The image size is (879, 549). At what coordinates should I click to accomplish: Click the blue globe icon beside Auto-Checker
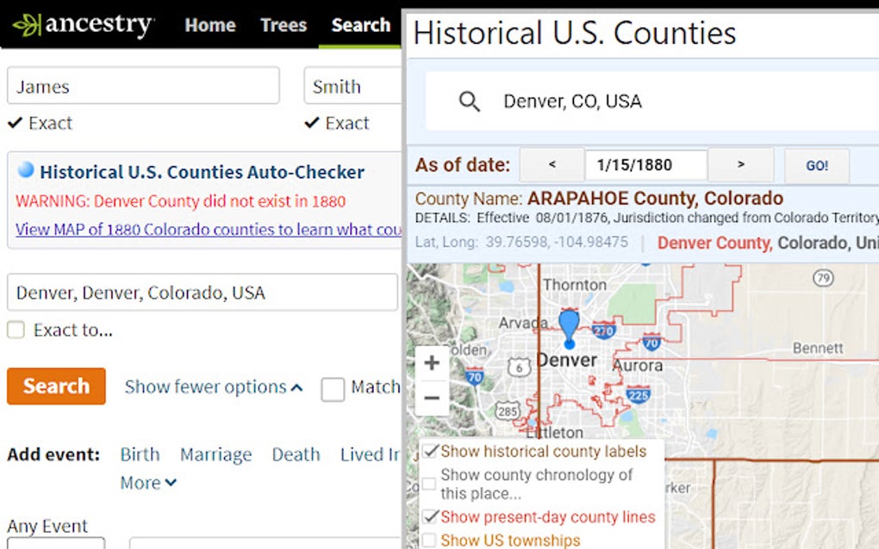click(x=26, y=170)
